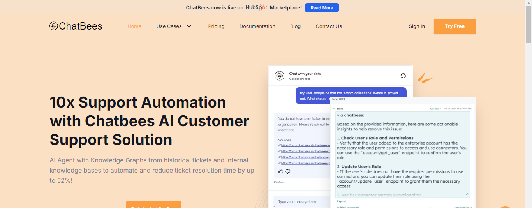Click the link icon beside the first source URL
Image resolution: width=532 pixels, height=208 pixels.
279,145
